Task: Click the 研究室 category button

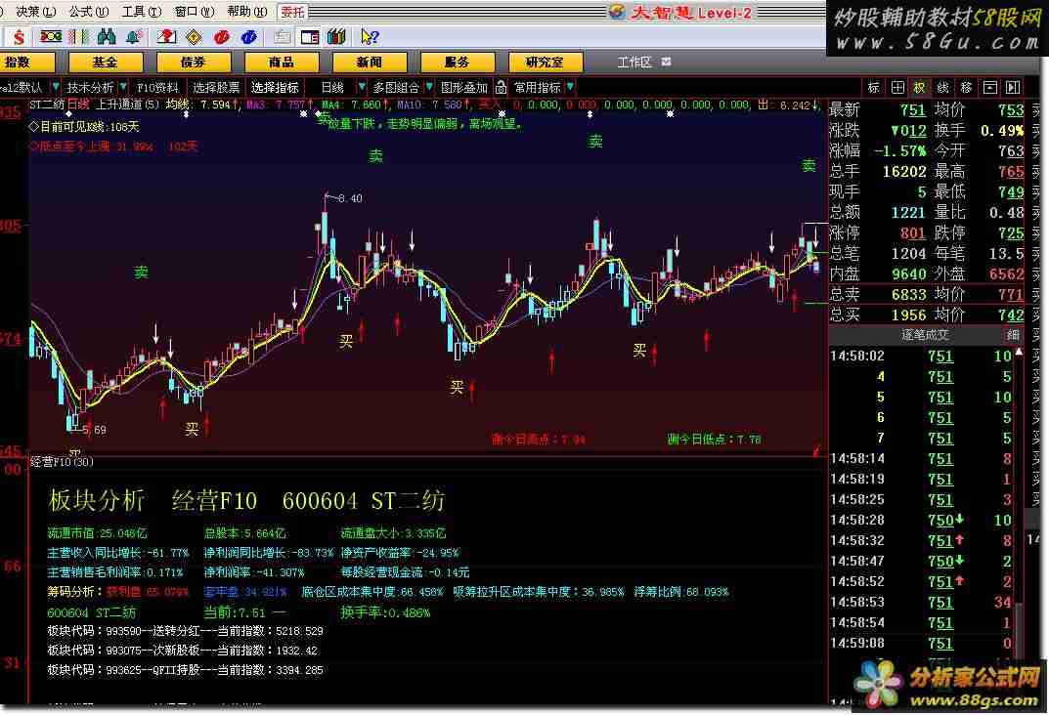Action: click(x=545, y=62)
